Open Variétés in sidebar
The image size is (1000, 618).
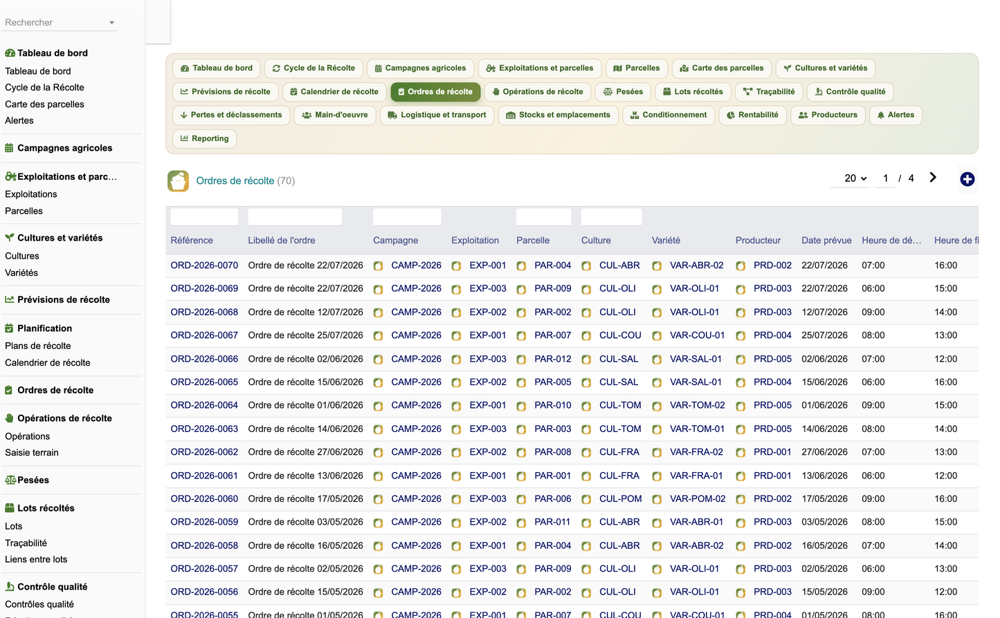click(x=21, y=273)
